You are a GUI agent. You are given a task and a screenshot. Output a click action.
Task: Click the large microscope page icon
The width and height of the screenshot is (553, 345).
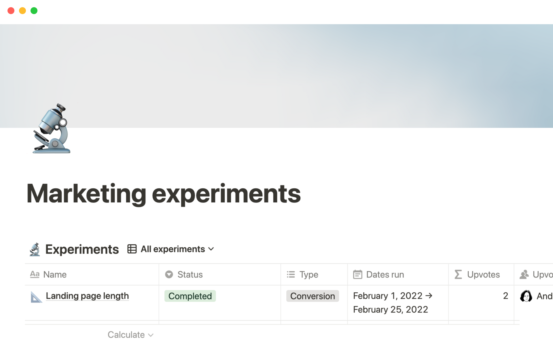pos(51,129)
